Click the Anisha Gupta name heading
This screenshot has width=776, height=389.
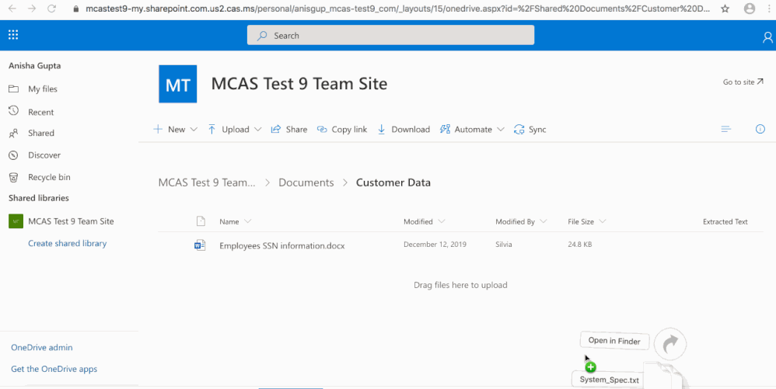[x=35, y=66]
